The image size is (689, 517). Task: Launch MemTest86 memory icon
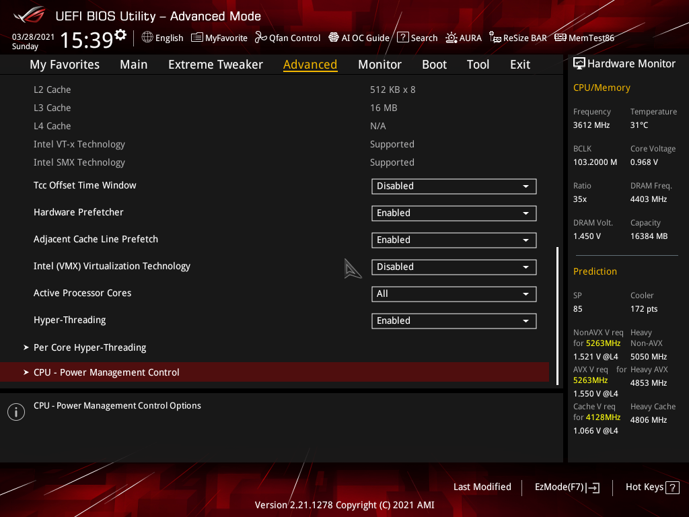[560, 38]
